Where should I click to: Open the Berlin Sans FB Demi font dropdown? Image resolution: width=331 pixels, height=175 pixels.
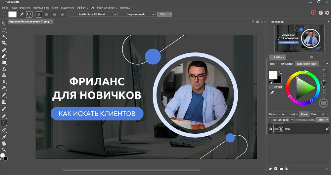[93, 14]
